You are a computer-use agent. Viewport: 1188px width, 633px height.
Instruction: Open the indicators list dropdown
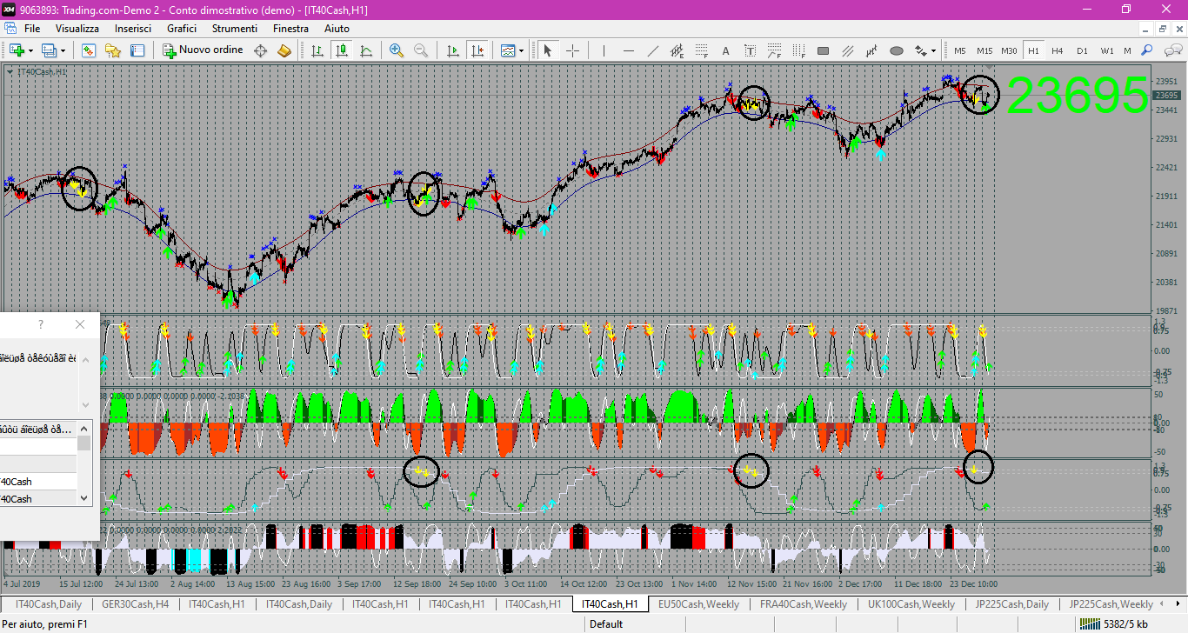point(511,50)
